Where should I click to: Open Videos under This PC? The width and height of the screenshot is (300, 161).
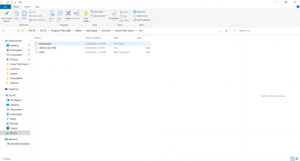pyautogui.click(x=13, y=128)
